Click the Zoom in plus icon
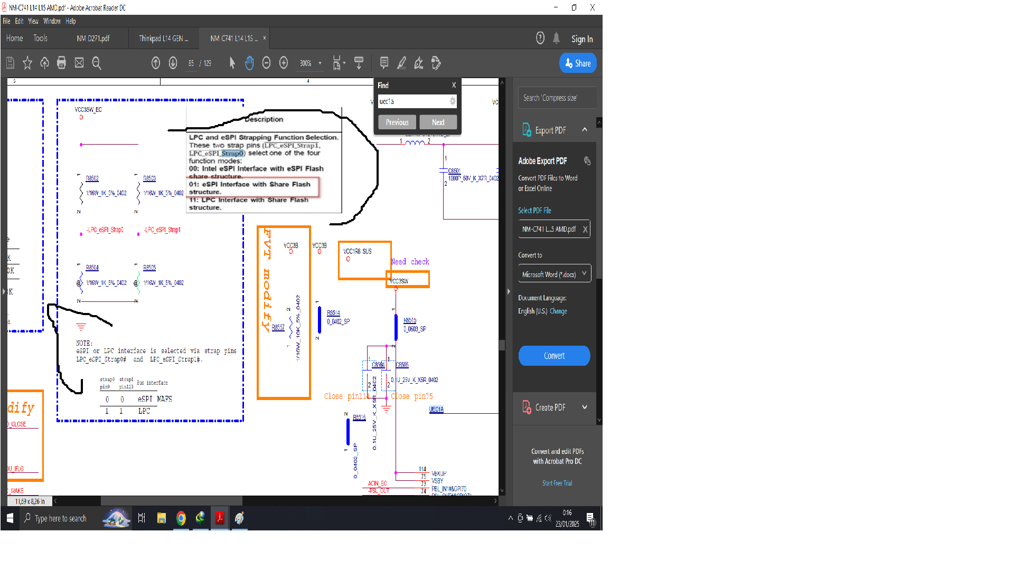Screen dimensions: 1014x570 coord(284,63)
